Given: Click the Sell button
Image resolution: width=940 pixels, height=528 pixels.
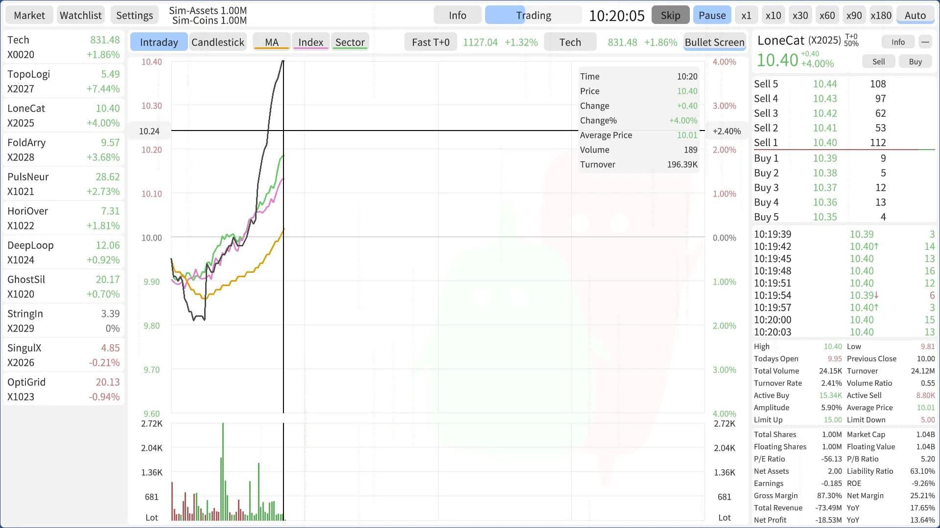Looking at the screenshot, I should (x=878, y=62).
